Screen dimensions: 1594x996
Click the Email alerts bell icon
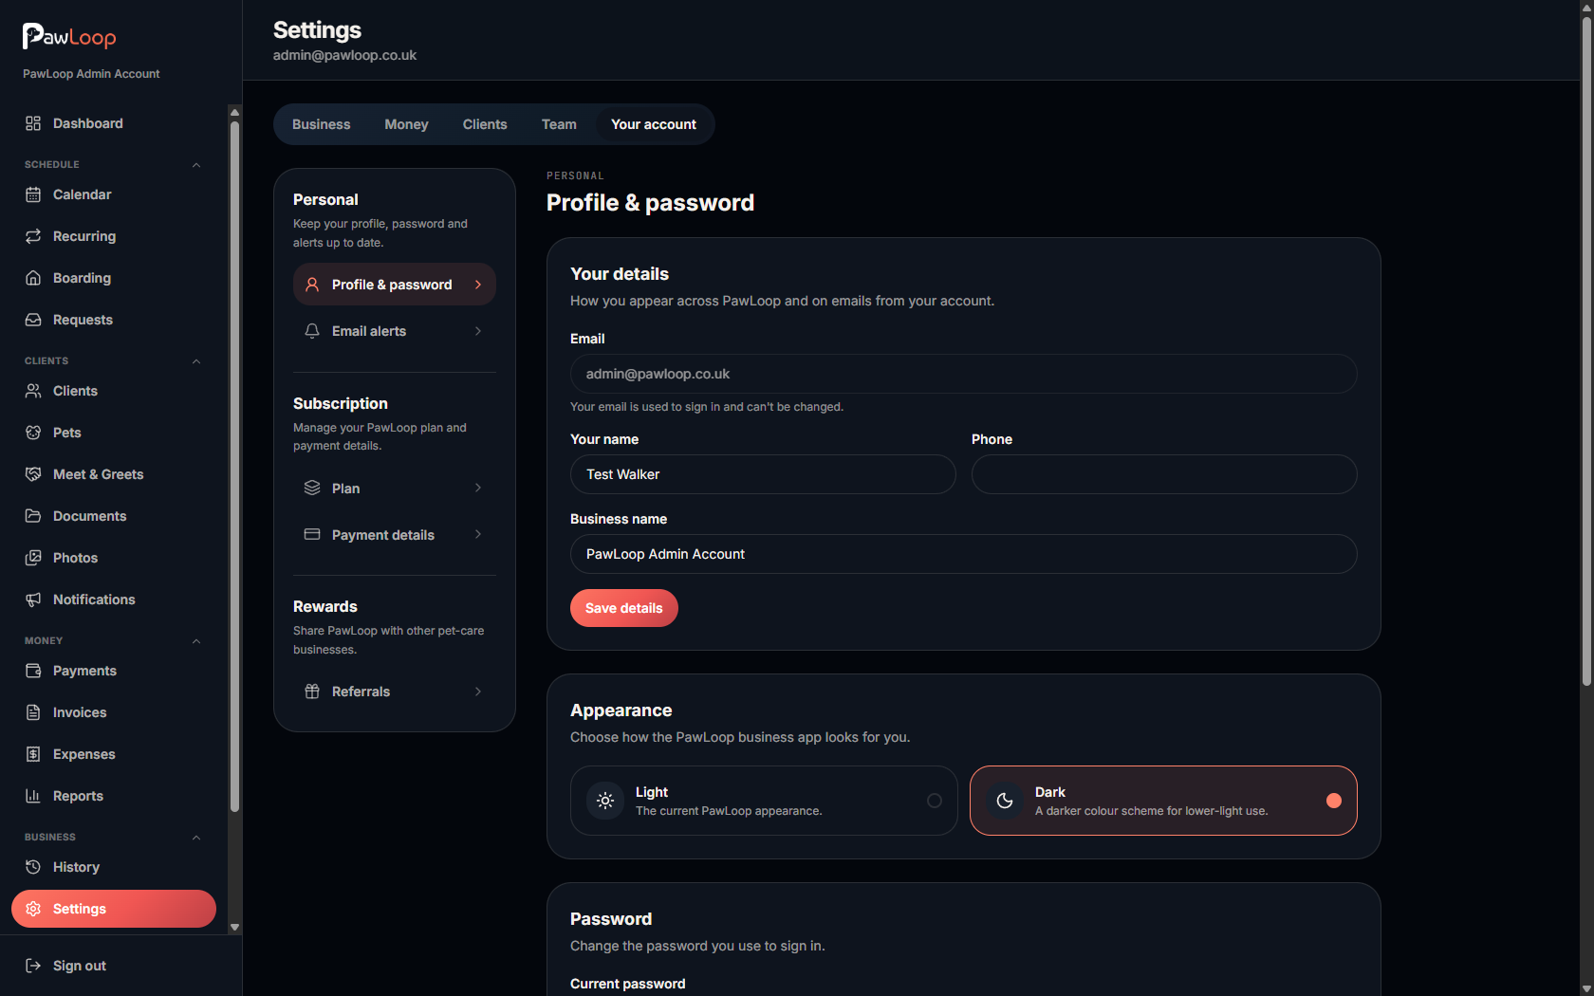[x=312, y=331]
